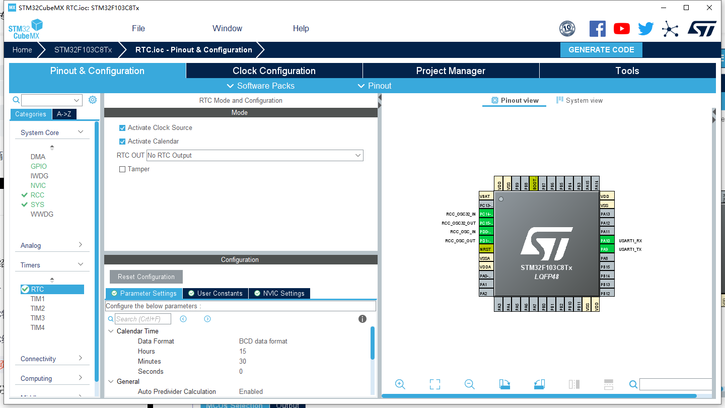Open the search settings gear icon
725x408 pixels.
tap(92, 100)
